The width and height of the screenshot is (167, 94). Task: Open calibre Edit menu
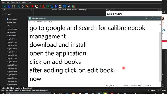point(8,2)
